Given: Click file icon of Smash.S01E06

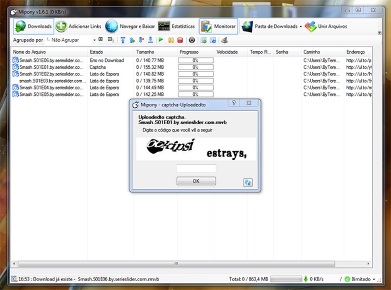Looking at the screenshot, I should (x=15, y=60).
